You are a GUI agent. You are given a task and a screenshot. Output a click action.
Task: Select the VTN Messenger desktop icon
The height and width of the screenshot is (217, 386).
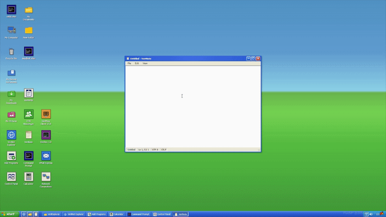click(x=28, y=118)
